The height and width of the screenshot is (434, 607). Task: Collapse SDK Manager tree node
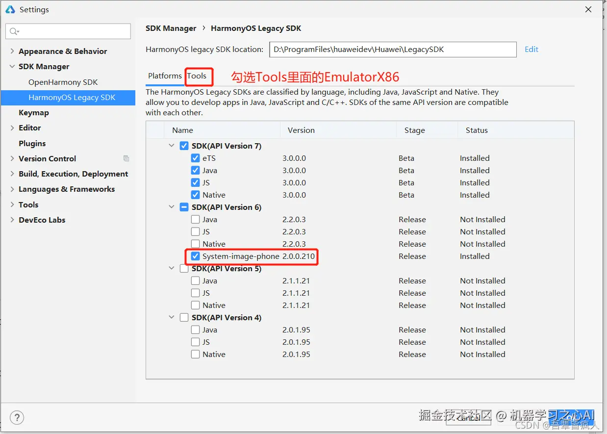pos(12,66)
